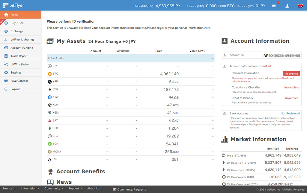The image size is (307, 193).
Task: Click the JPY yen icon
Action: (x=50, y=66)
